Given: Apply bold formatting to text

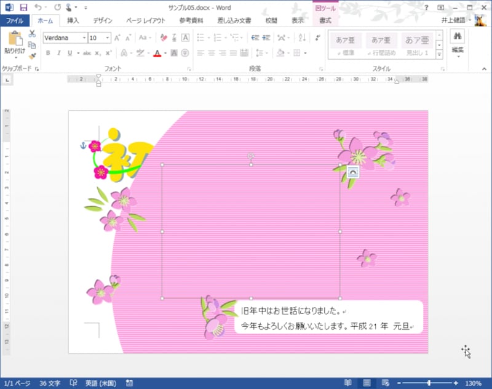Looking at the screenshot, I should pos(49,53).
